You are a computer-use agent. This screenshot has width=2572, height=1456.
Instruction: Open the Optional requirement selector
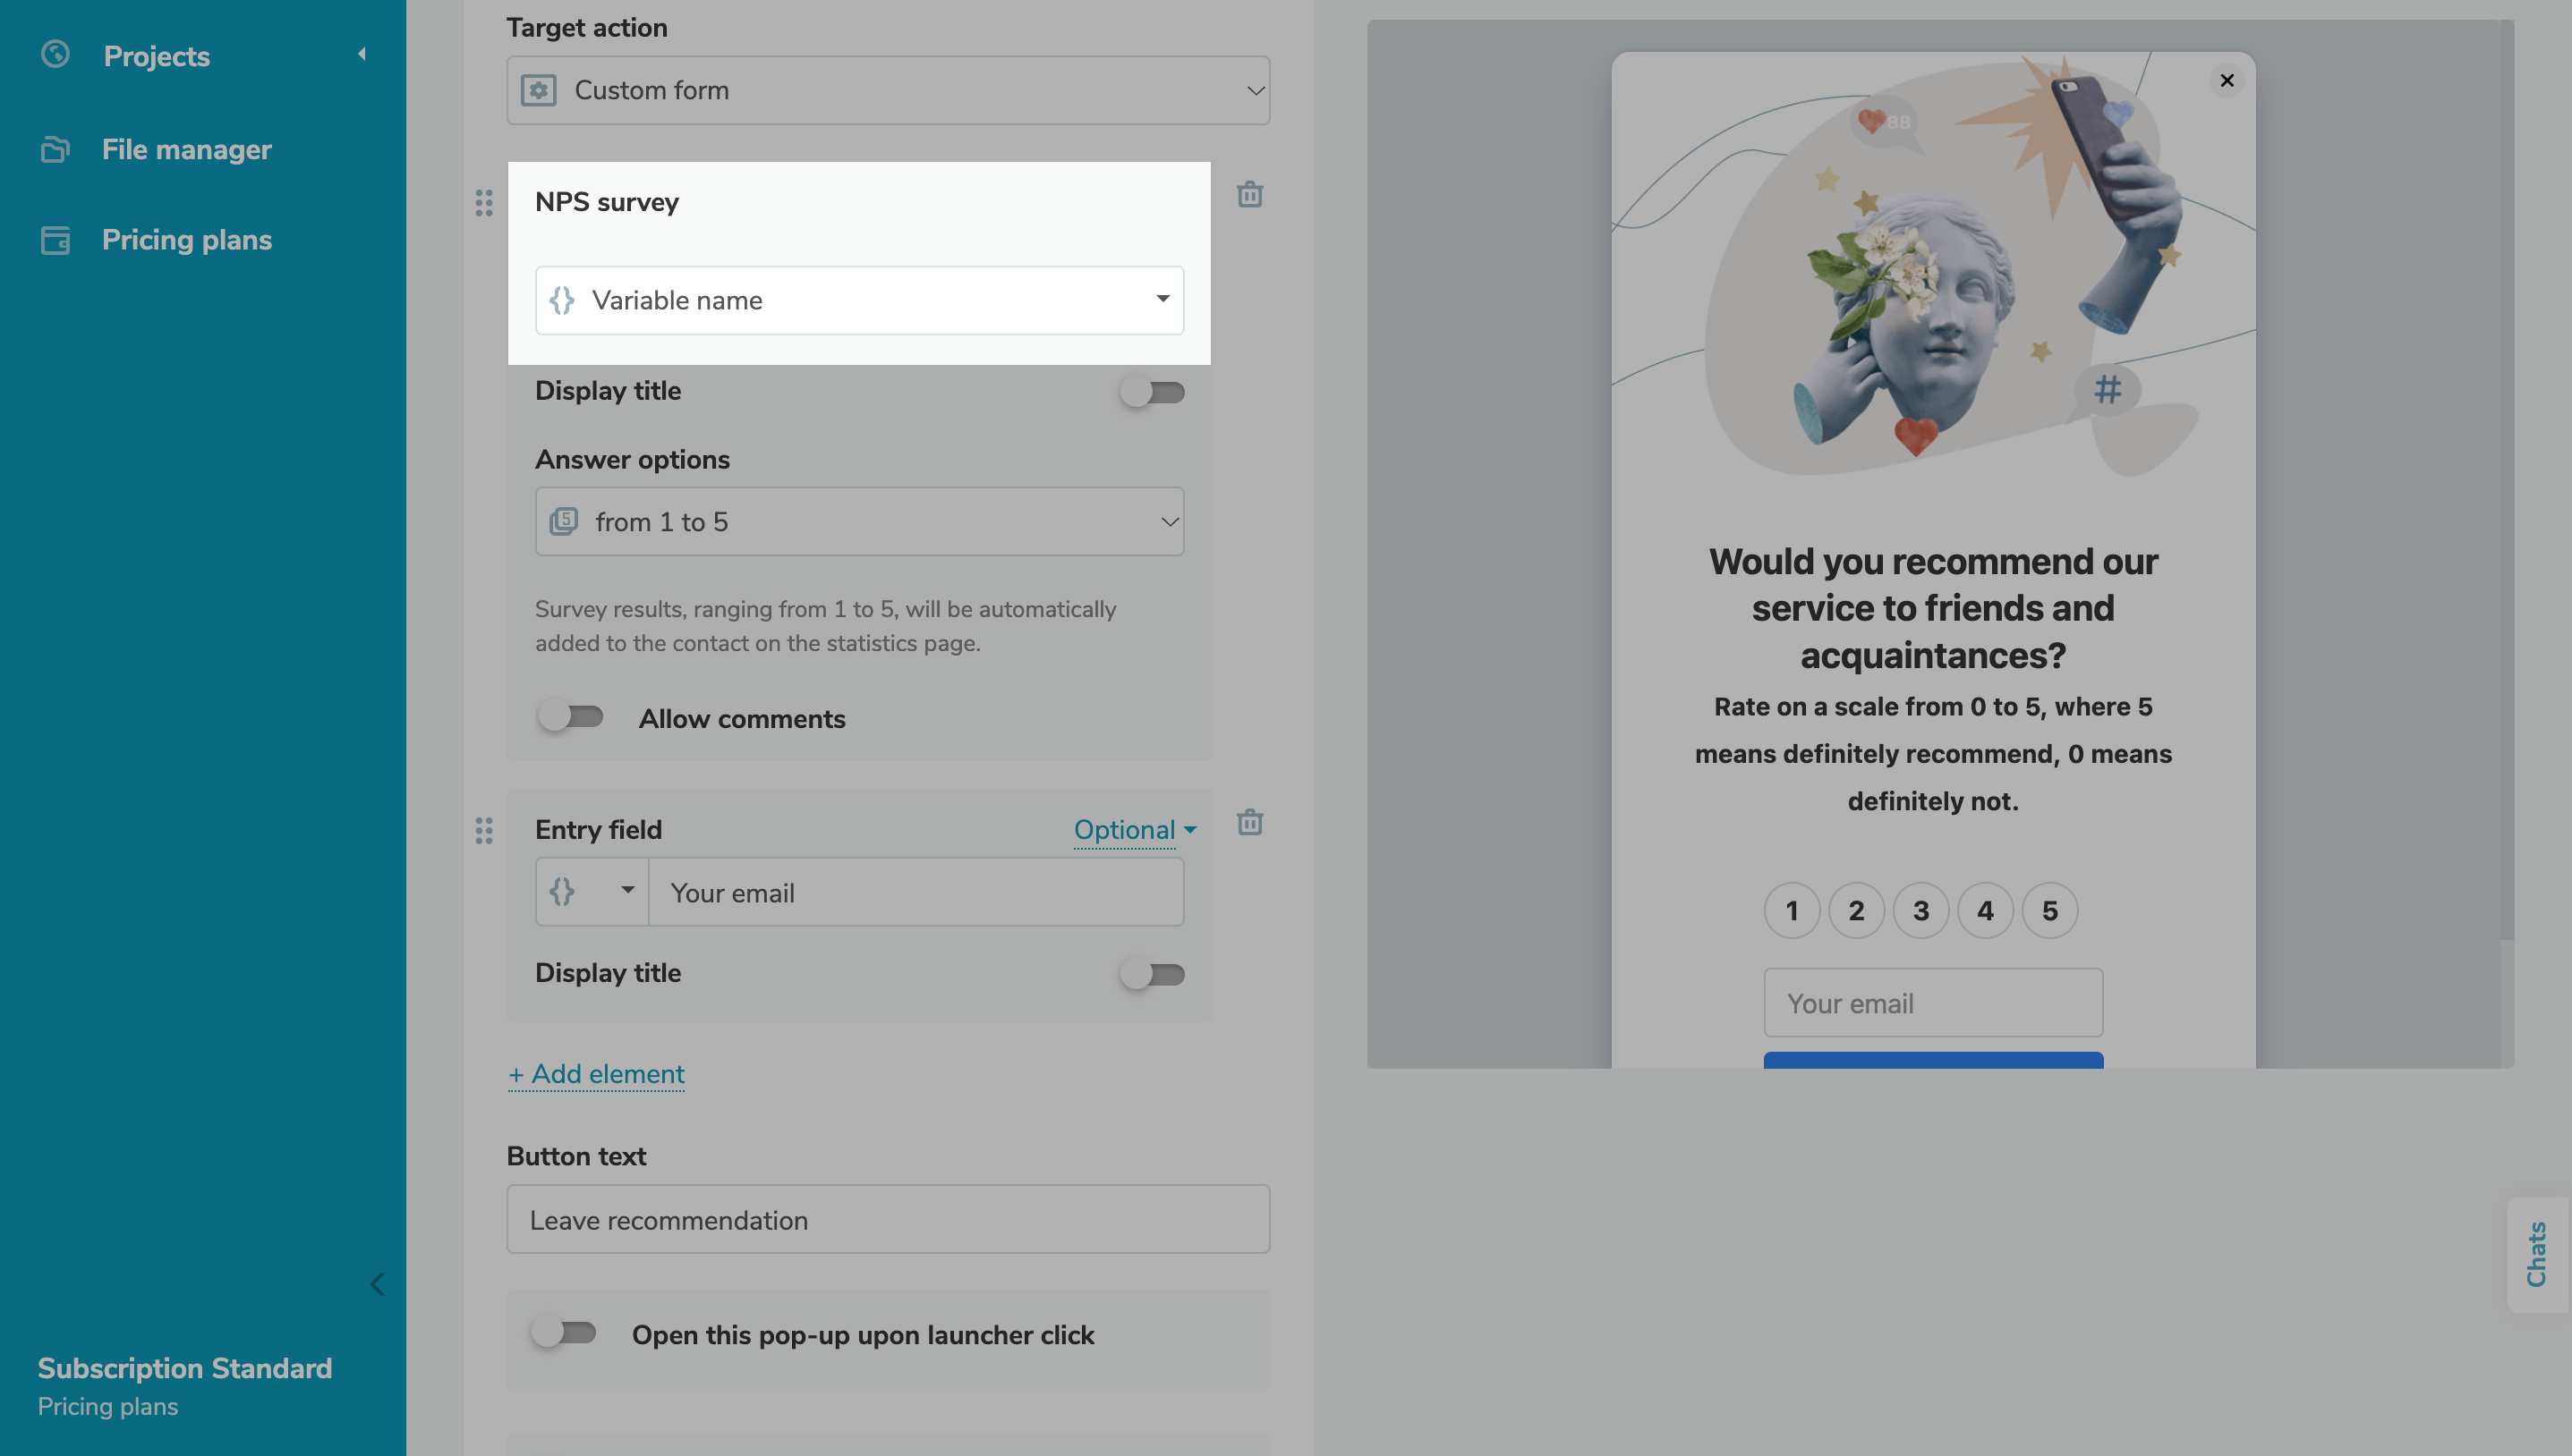[1135, 829]
